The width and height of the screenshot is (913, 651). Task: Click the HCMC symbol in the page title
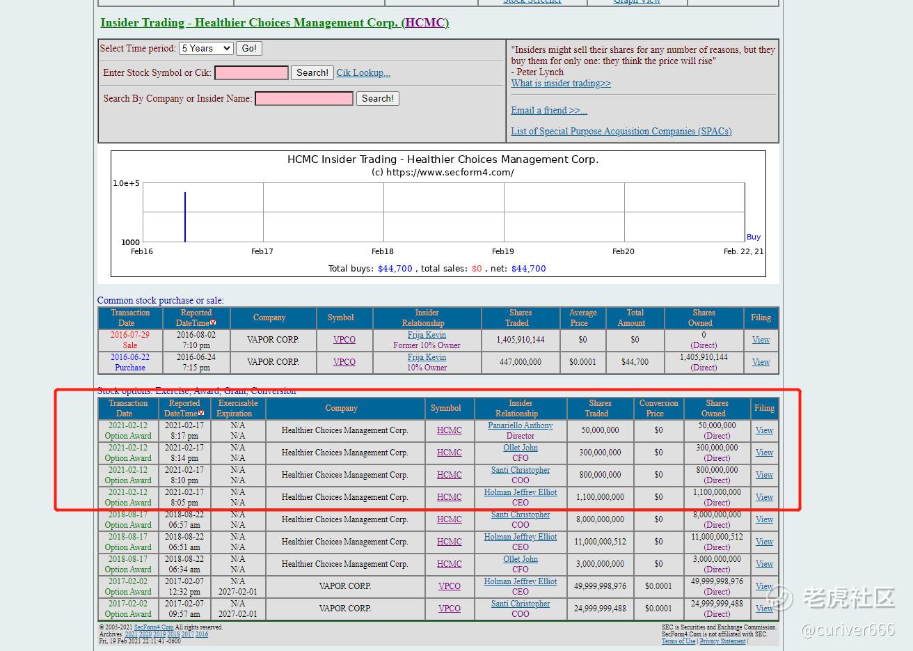tap(424, 22)
